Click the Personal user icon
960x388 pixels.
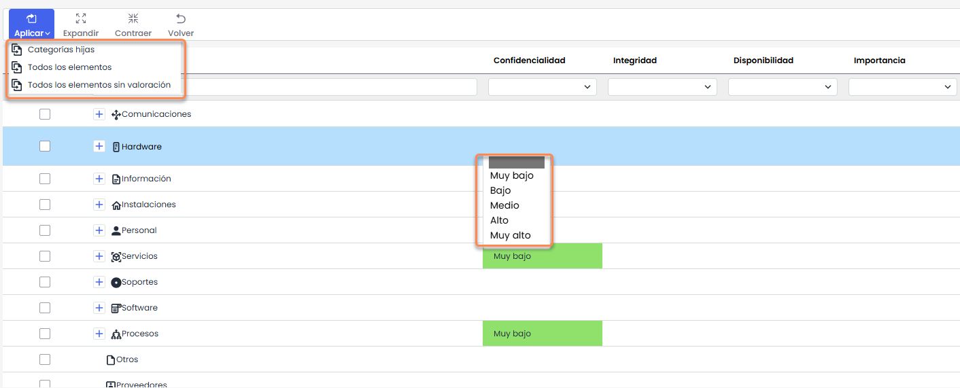116,231
